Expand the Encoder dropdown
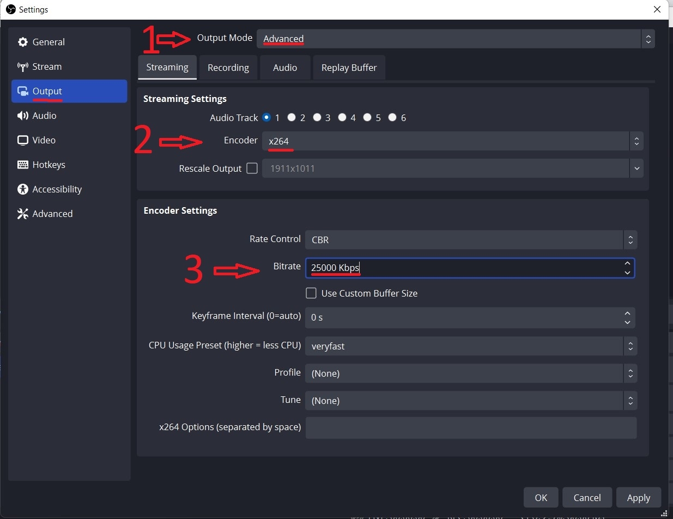Image resolution: width=673 pixels, height=519 pixels. 452,141
